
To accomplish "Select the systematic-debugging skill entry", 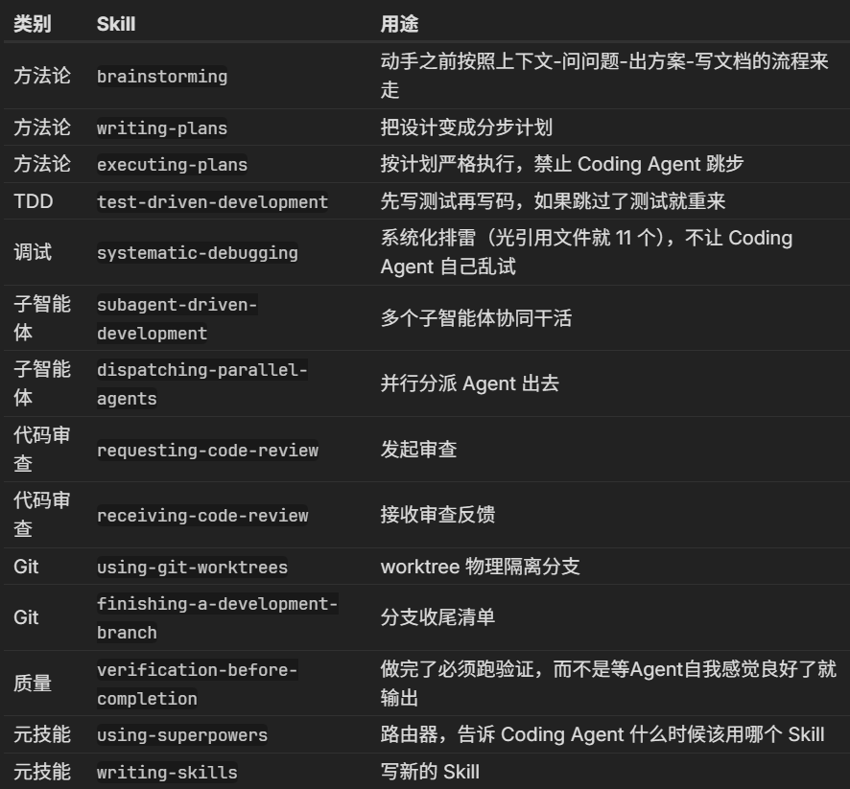I will coord(197,253).
